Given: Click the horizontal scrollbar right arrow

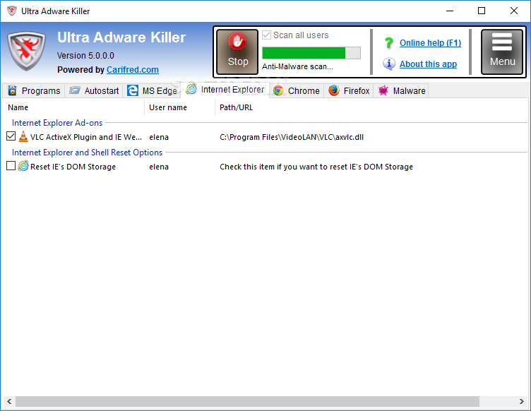Looking at the screenshot, I should click(x=522, y=402).
